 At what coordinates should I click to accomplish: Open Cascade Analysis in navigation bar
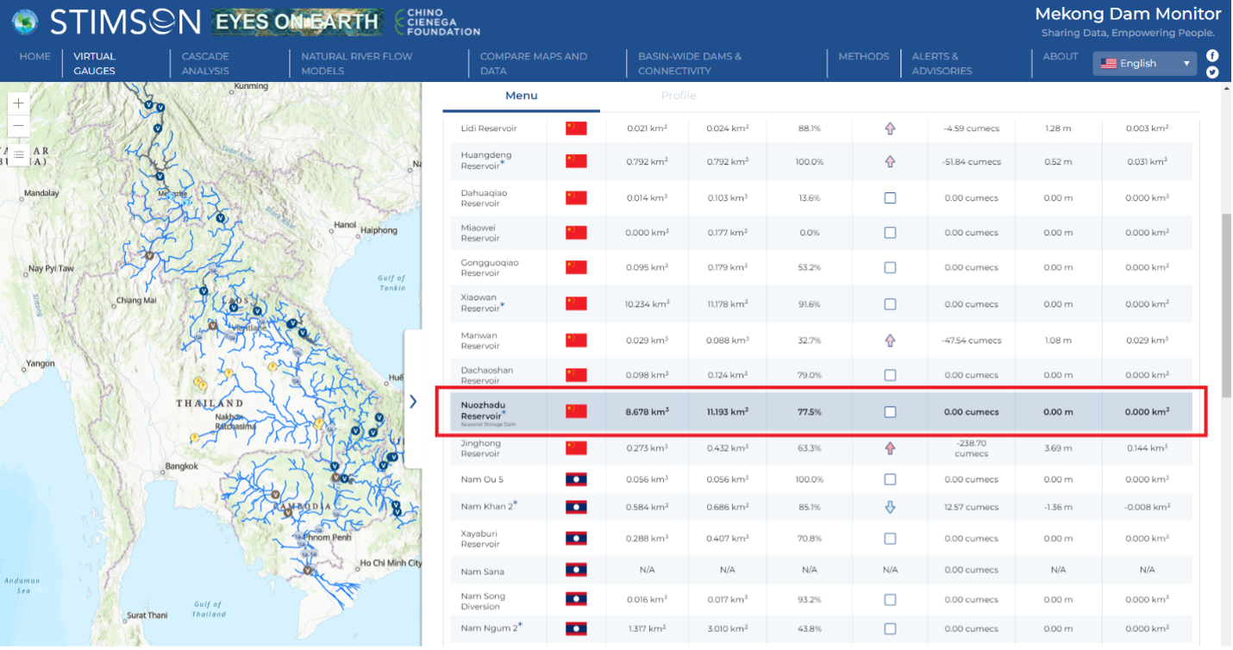(x=205, y=63)
